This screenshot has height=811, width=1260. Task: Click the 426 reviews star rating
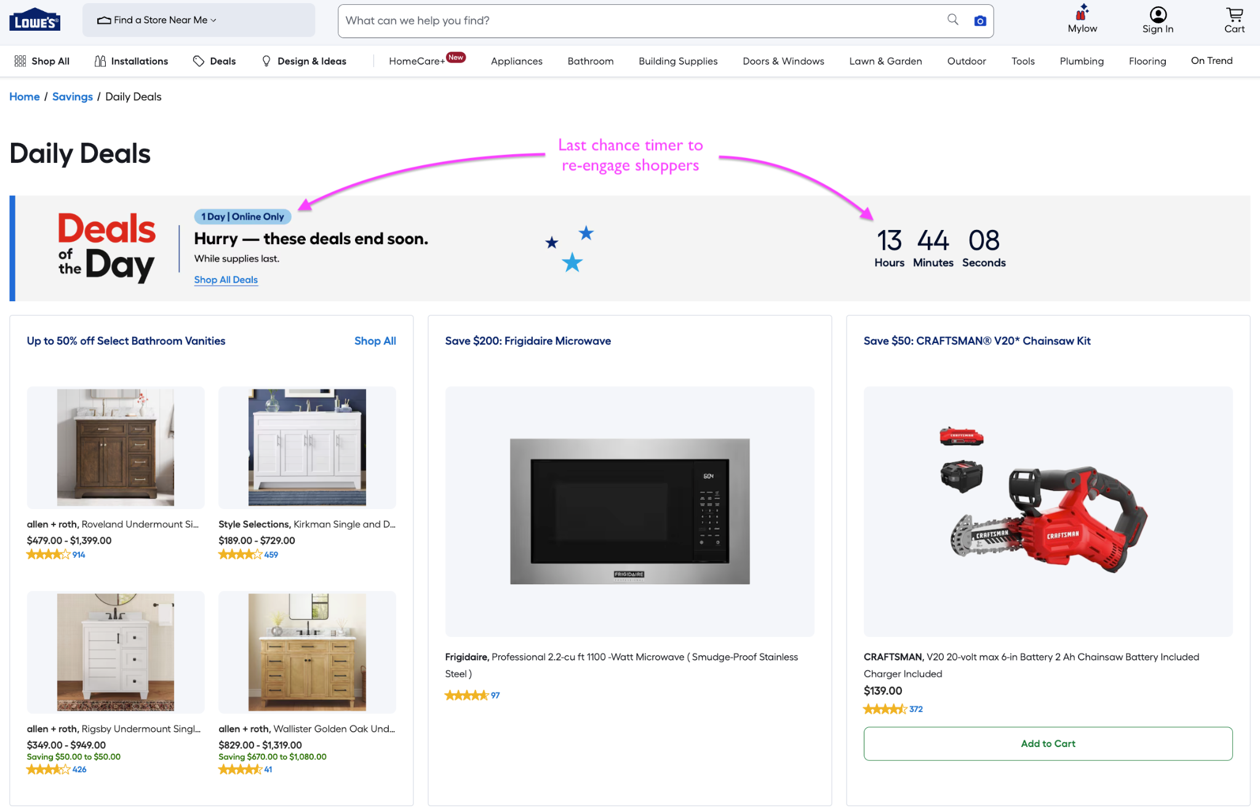(57, 769)
